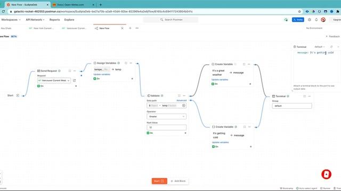Click info icon next to Assign Variables

[x=118, y=63]
